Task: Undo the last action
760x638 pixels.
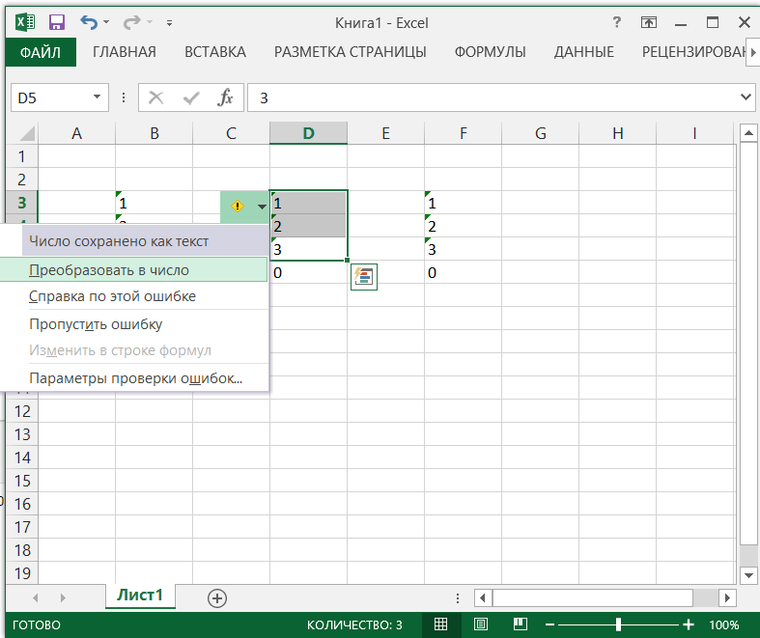Action: click(89, 22)
